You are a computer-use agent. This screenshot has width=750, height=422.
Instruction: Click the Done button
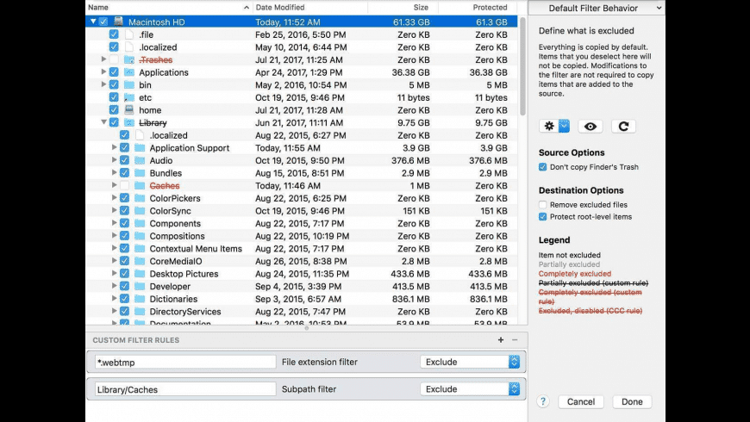tap(632, 401)
